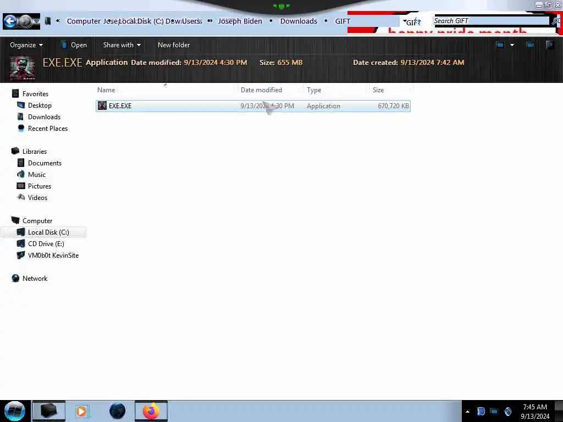Switch to Firefox in the taskbar
This screenshot has width=563, height=422.
tap(151, 411)
